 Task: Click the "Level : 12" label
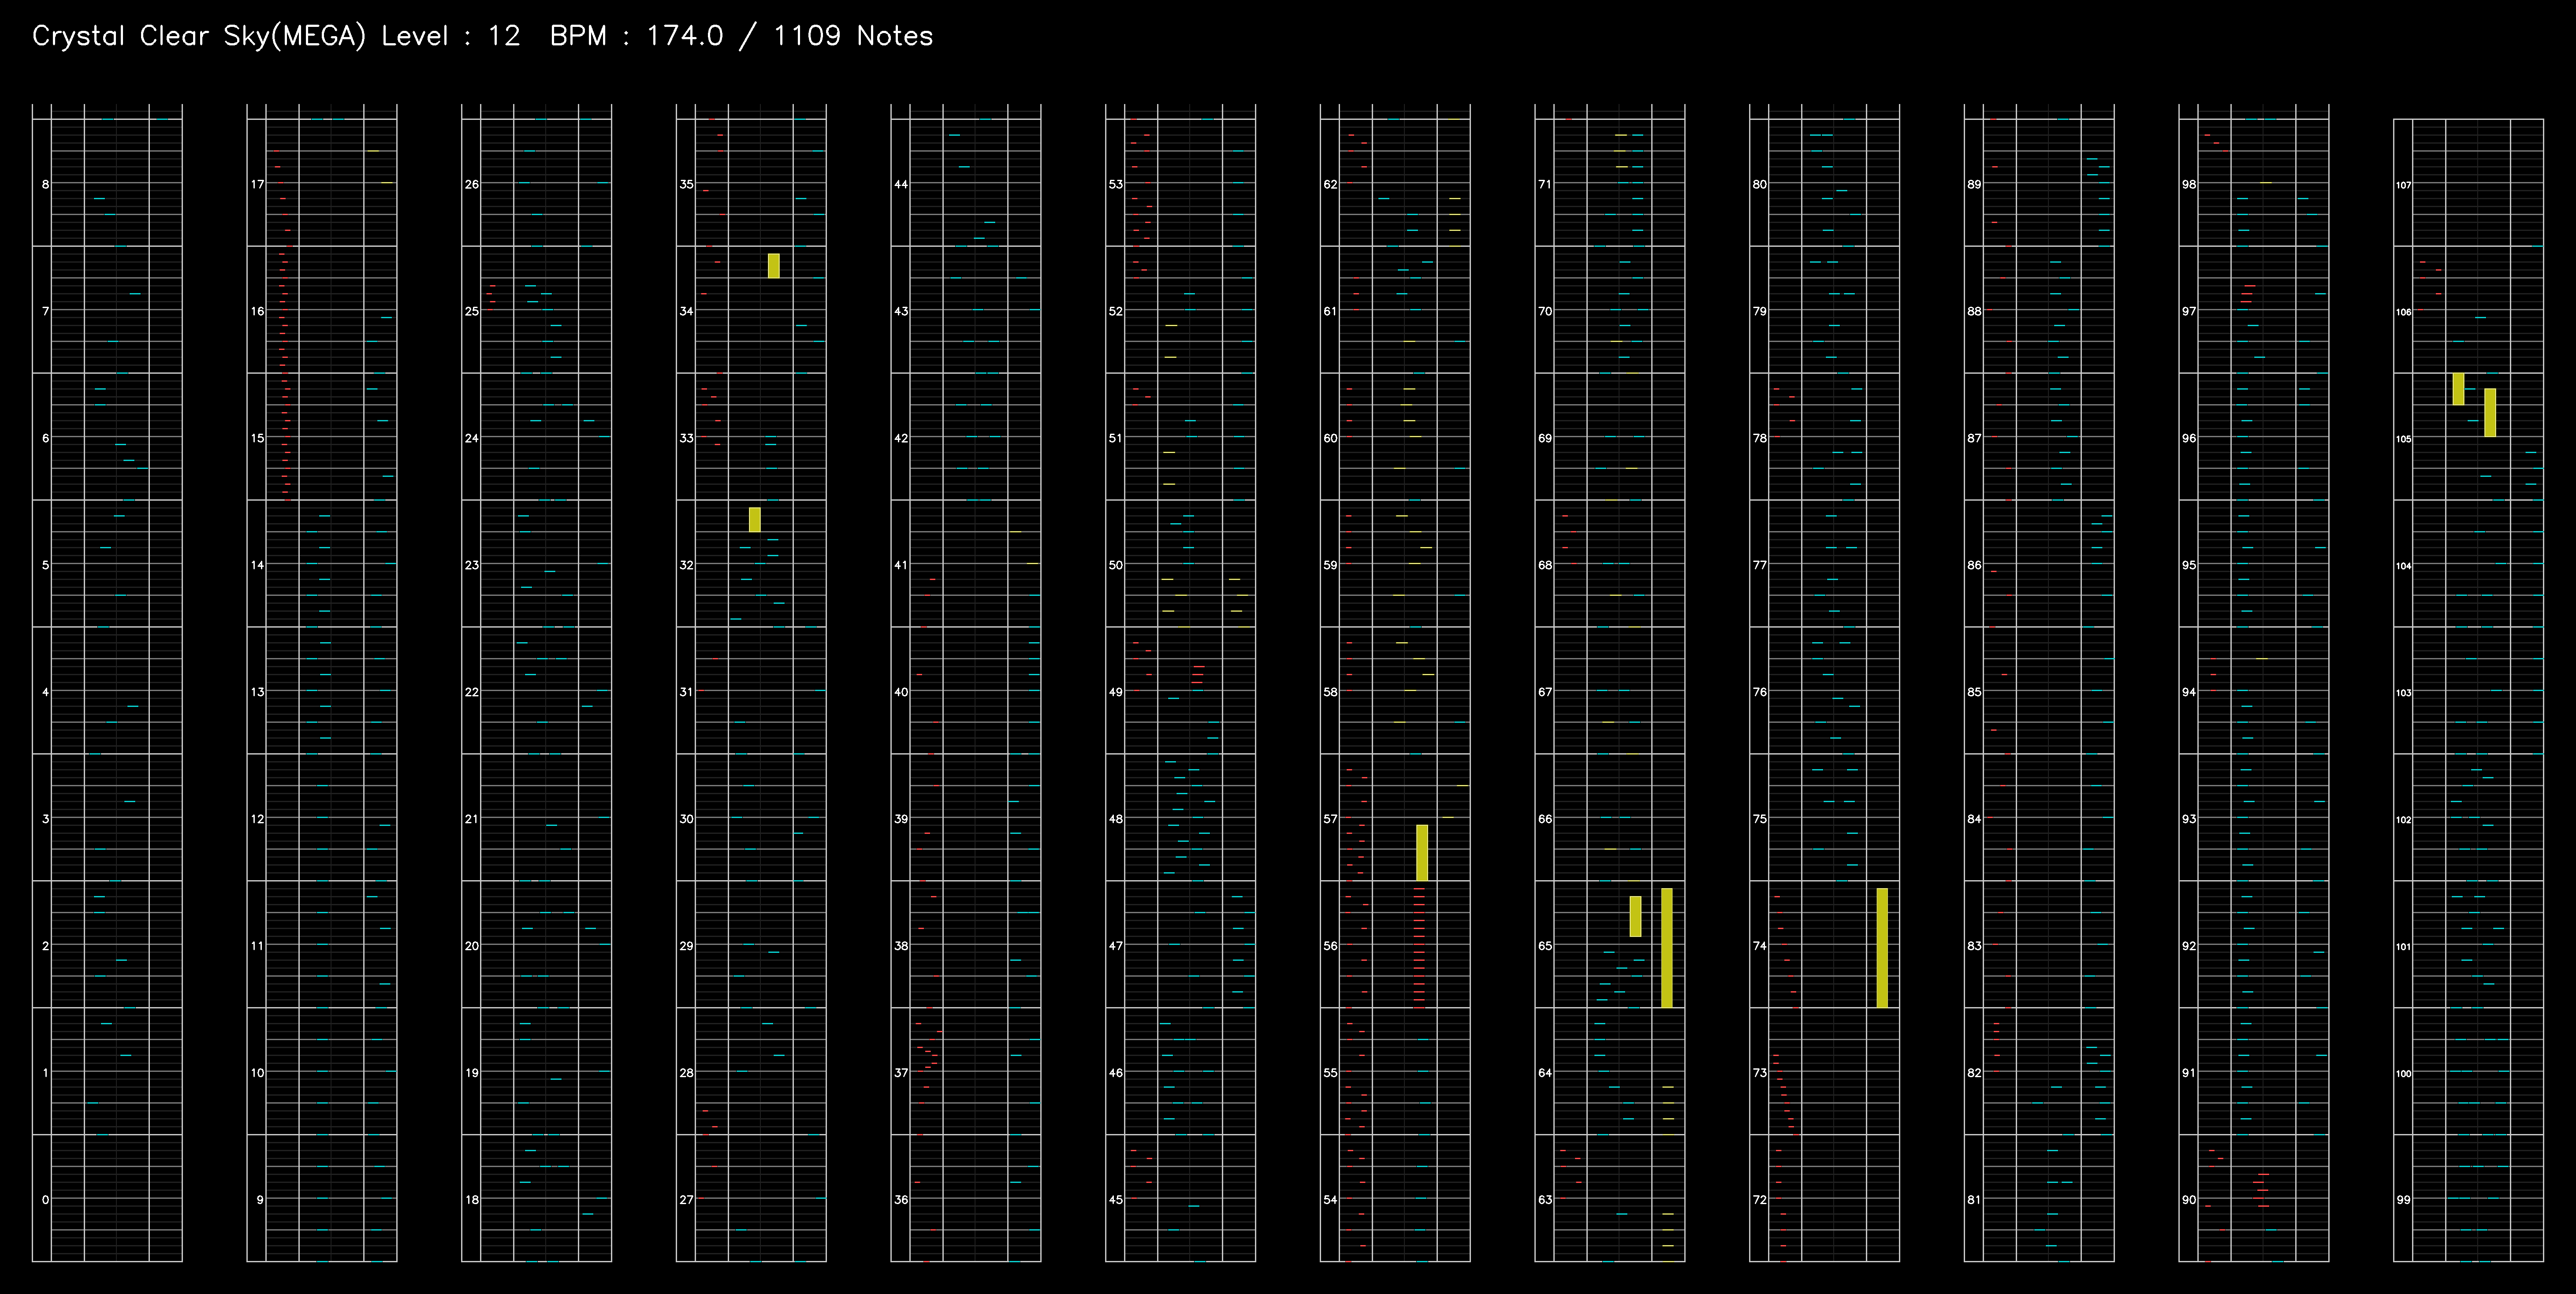[x=451, y=36]
